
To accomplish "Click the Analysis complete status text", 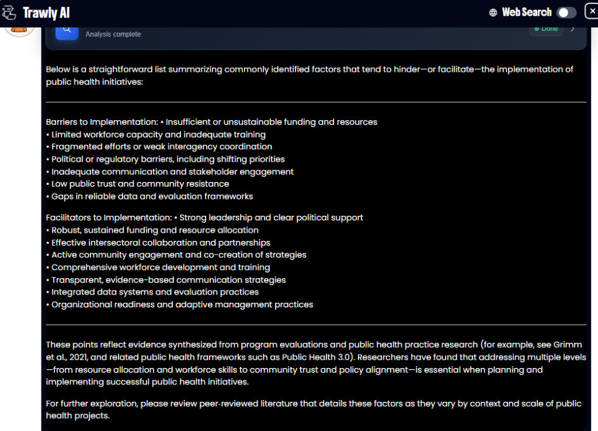I will coord(113,34).
